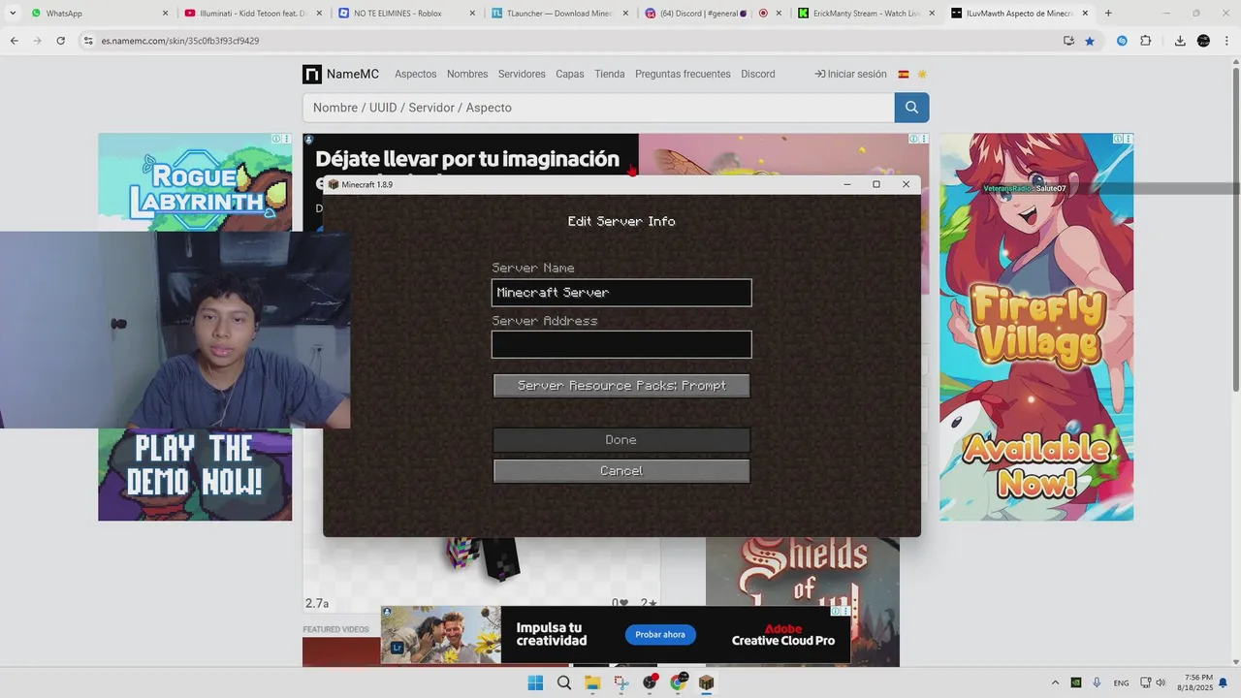This screenshot has width=1241, height=698.
Task: Click the Firefly Village ad banner
Action: (x=1036, y=327)
